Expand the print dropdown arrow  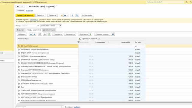pyautogui.click(x=67, y=16)
